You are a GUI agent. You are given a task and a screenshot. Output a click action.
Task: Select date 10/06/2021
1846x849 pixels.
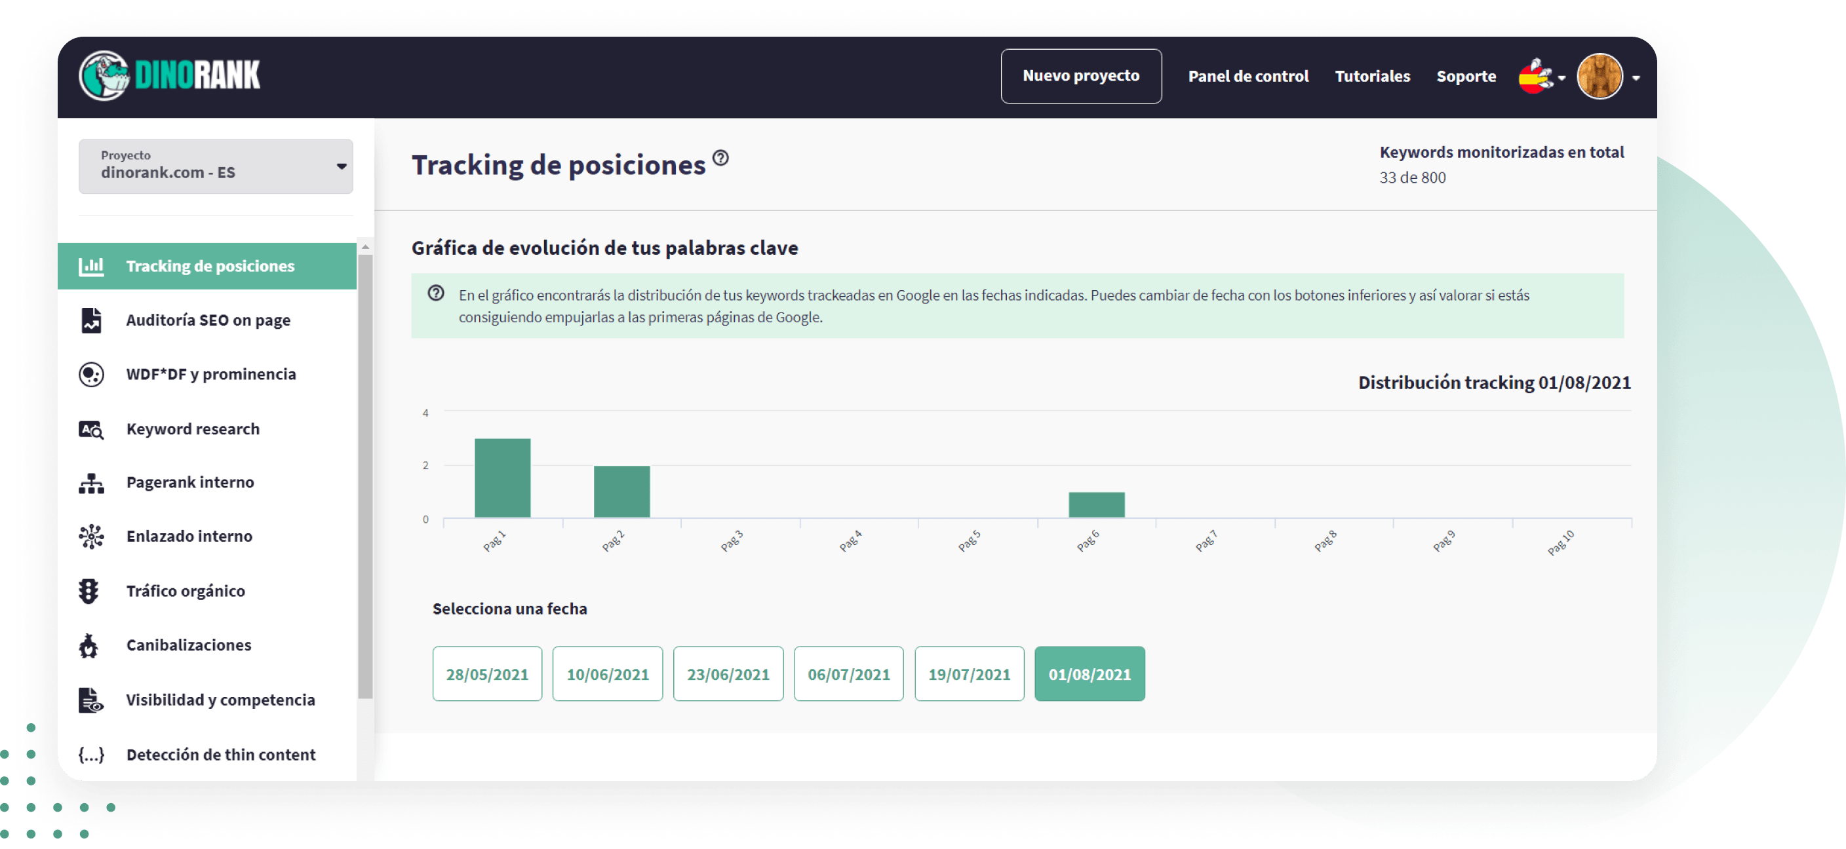tap(608, 673)
